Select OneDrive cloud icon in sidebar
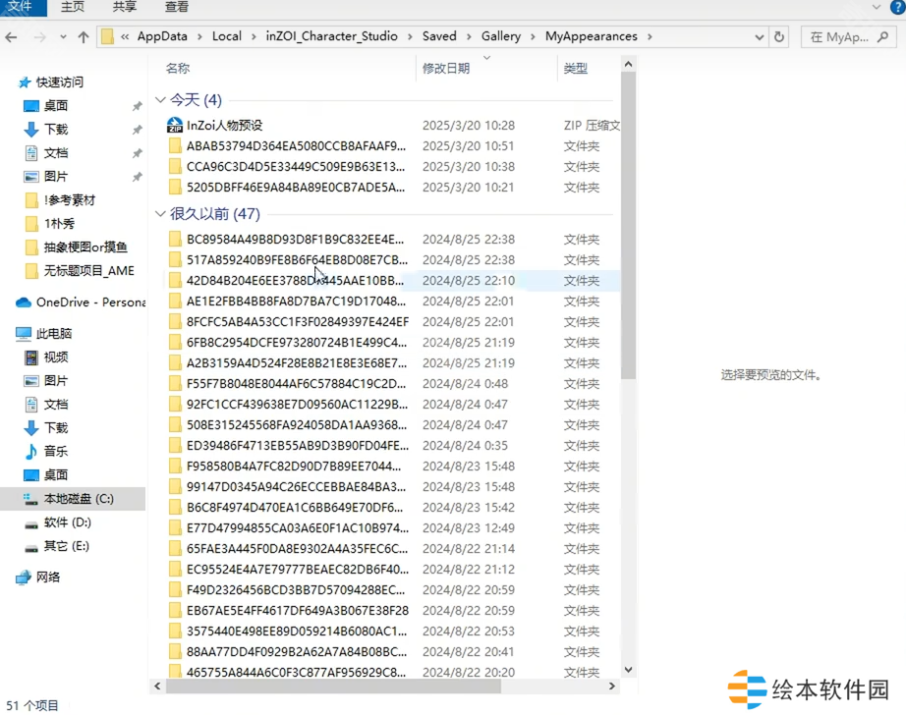This screenshot has height=715, width=906. [x=24, y=302]
